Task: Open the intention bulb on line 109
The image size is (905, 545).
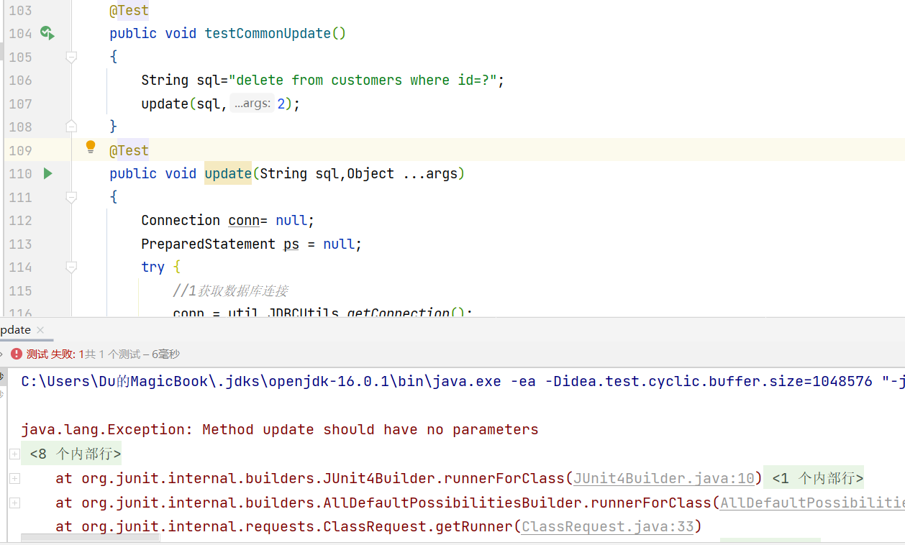Action: click(90, 147)
